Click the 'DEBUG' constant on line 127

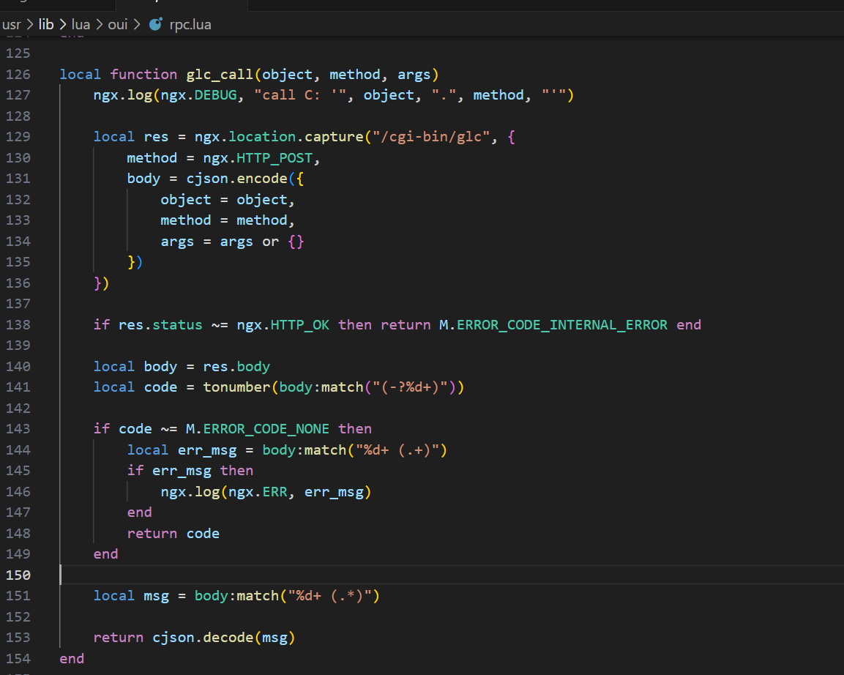click(x=216, y=95)
